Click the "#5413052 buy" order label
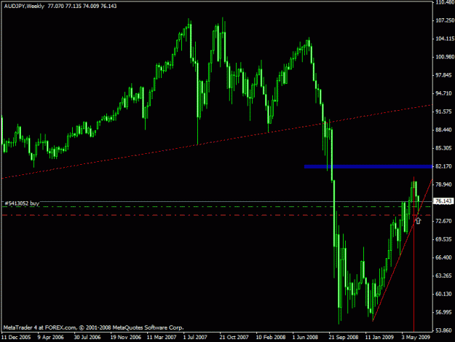This screenshot has height=342, width=455. pyautogui.click(x=22, y=203)
